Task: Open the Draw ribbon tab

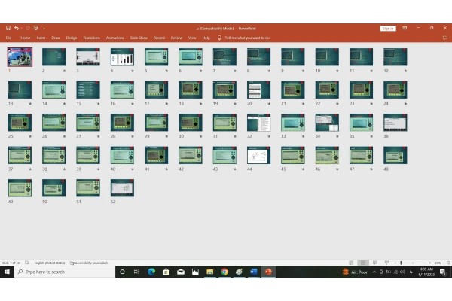Action: pos(56,38)
